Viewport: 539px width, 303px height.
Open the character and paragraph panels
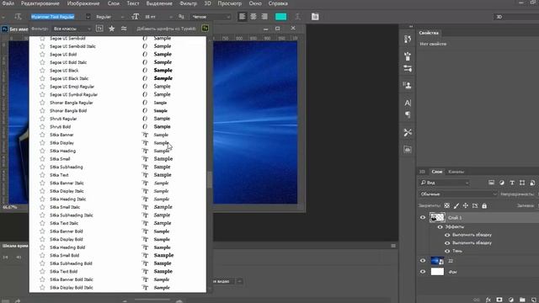[315, 17]
